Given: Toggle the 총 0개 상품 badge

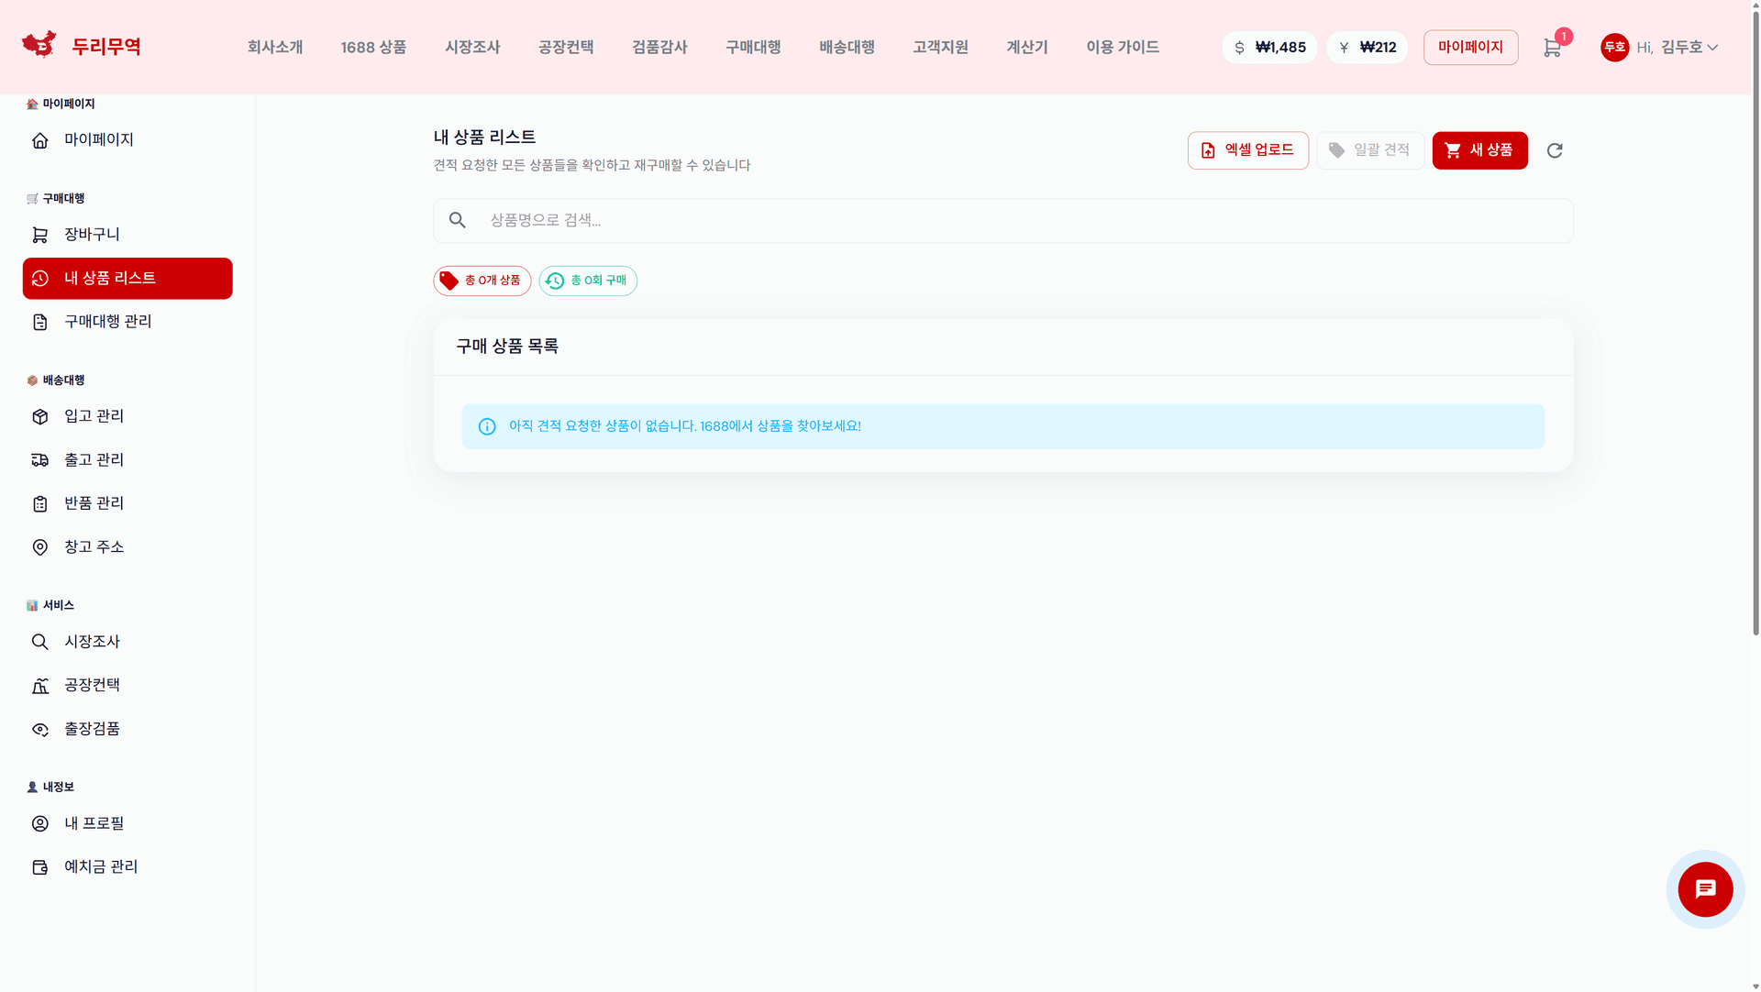Looking at the screenshot, I should pyautogui.click(x=482, y=281).
